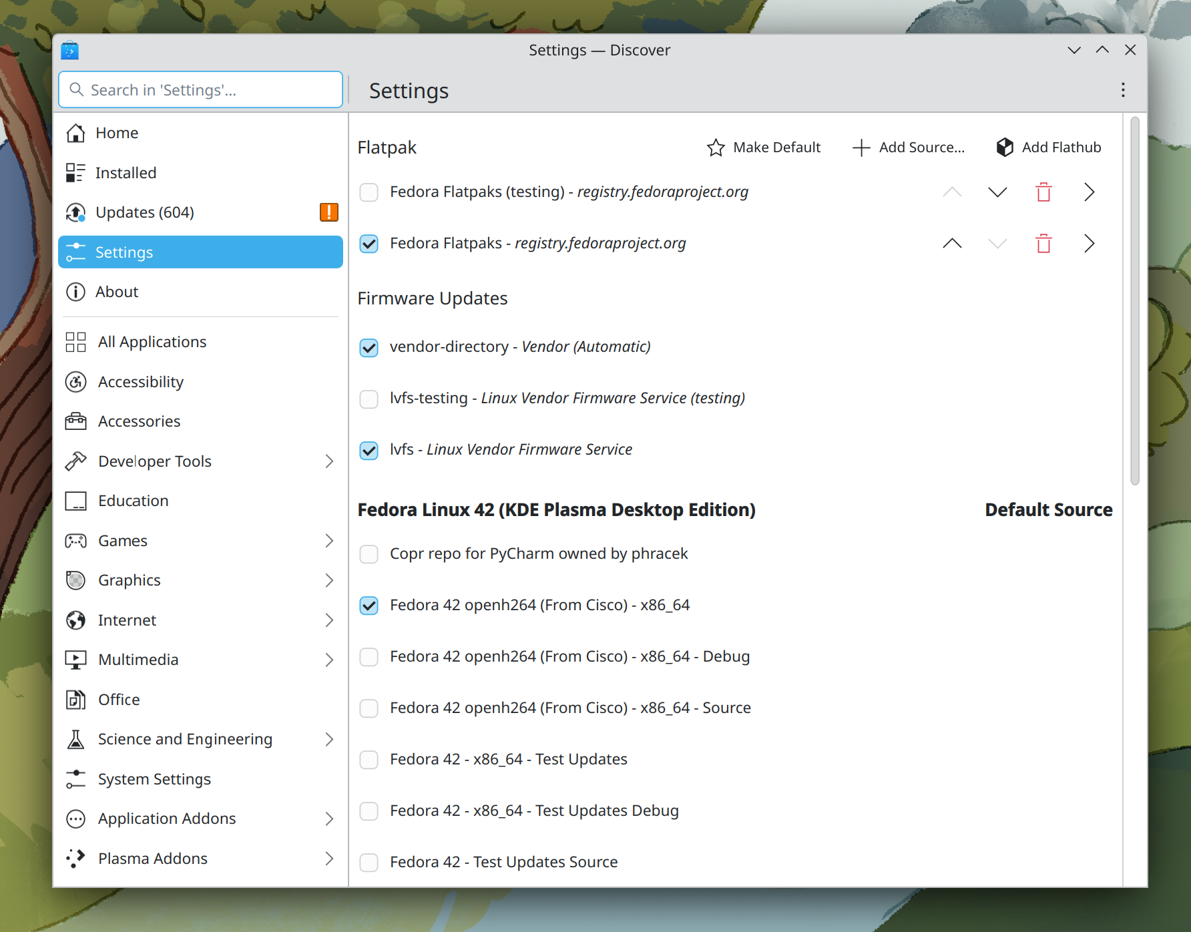Image resolution: width=1191 pixels, height=932 pixels.
Task: Click the Accessibility icon
Action: pos(75,382)
